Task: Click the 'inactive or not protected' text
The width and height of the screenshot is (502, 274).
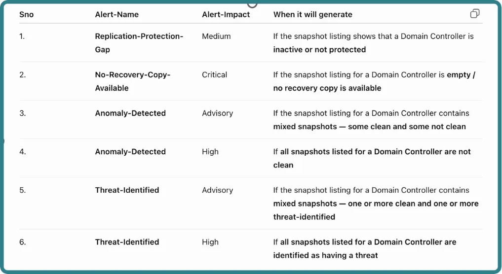Action: point(319,50)
